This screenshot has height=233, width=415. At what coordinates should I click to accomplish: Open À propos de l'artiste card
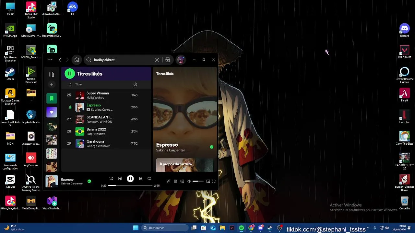185,165
